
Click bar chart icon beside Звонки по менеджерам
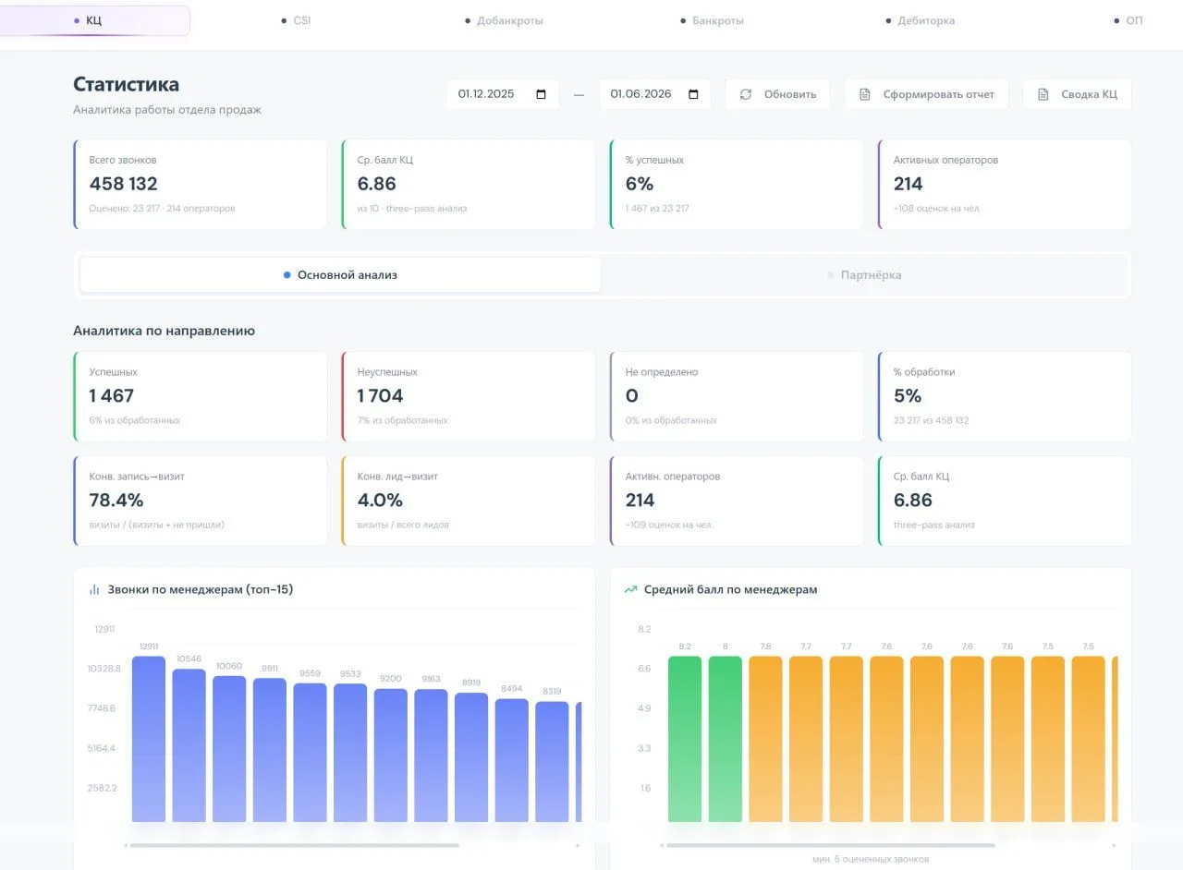[94, 589]
